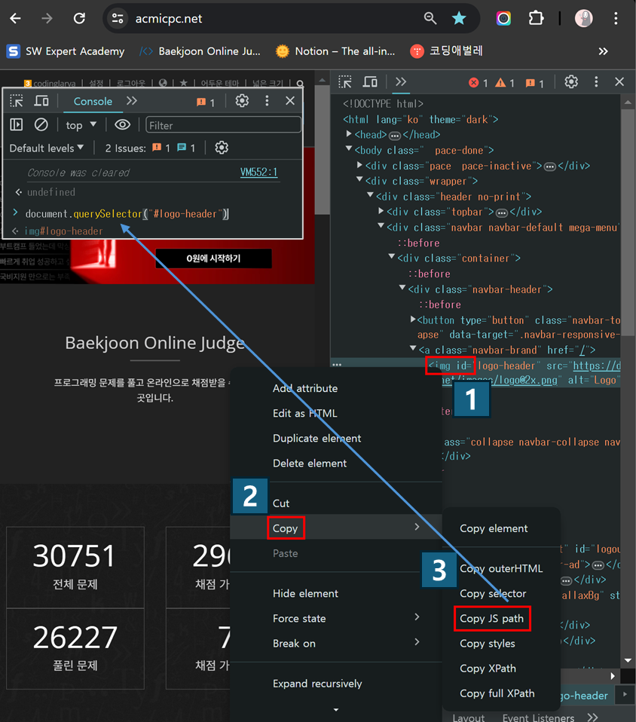Expand the pace pace-inactive div
The height and width of the screenshot is (722, 636).
[359, 165]
